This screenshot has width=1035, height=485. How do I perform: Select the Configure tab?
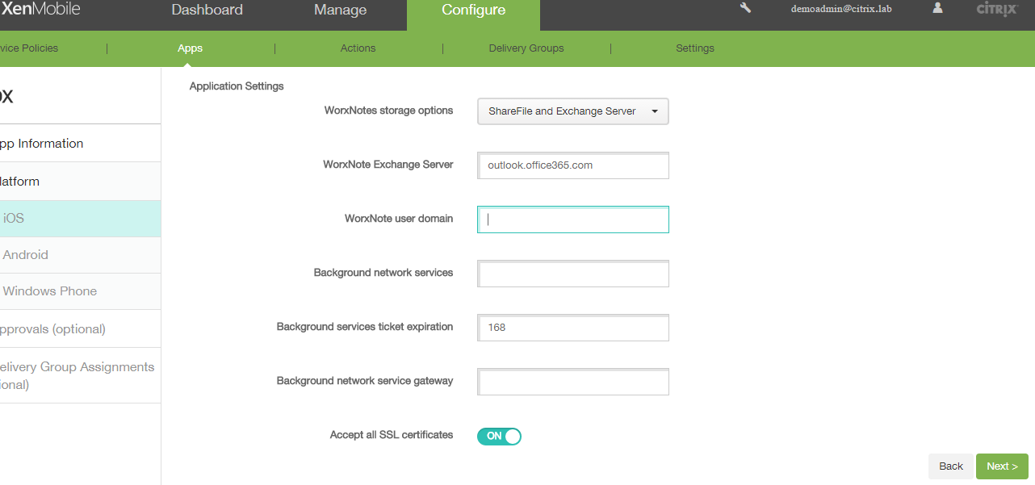coord(473,10)
